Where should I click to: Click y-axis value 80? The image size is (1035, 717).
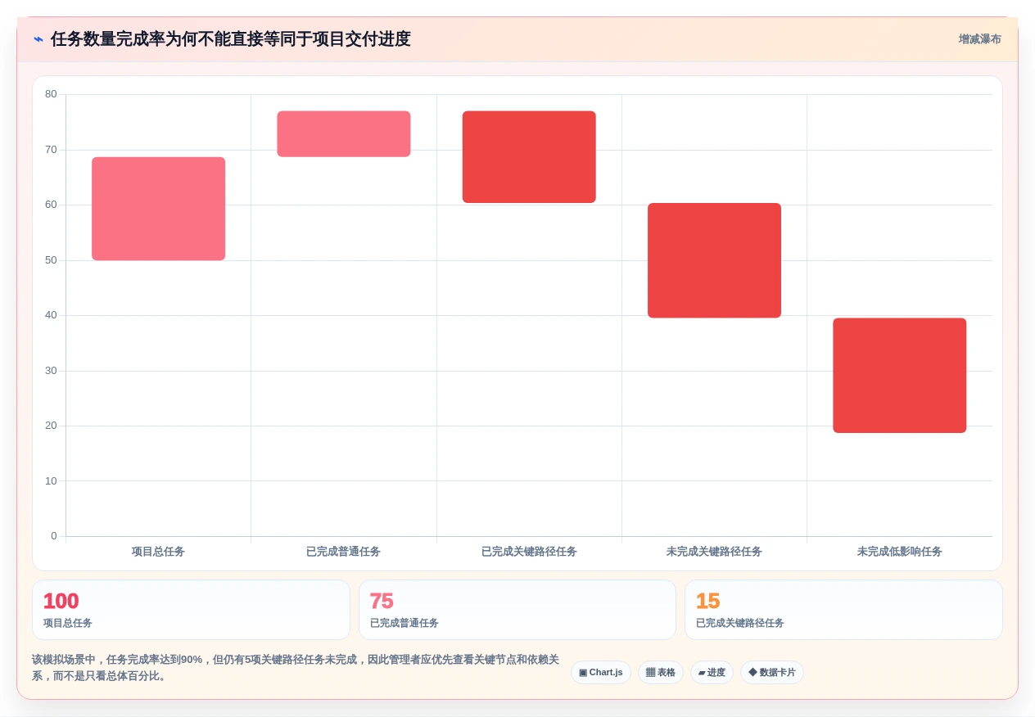click(x=51, y=94)
